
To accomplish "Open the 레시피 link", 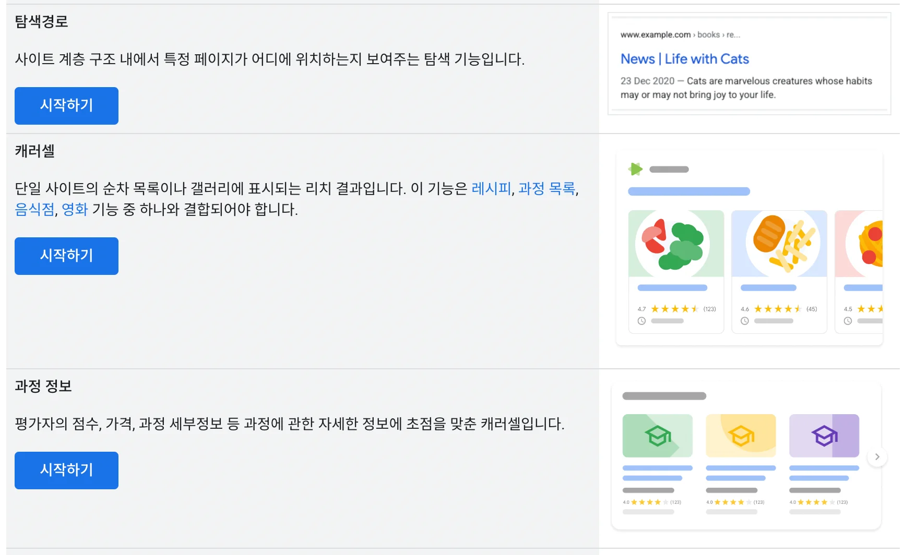I will point(491,188).
